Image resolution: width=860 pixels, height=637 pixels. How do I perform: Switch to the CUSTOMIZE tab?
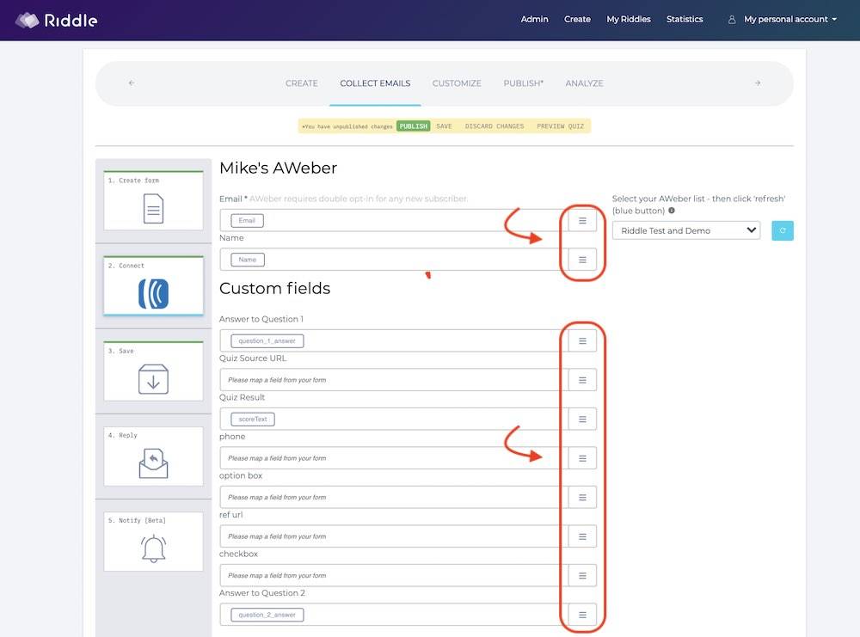point(457,83)
